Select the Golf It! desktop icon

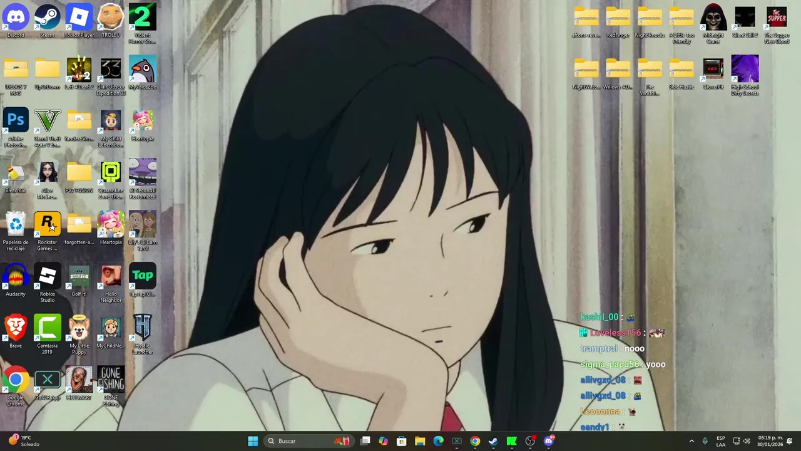(x=79, y=280)
